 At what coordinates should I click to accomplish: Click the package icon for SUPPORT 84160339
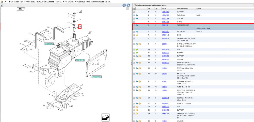[x=140, y=56]
